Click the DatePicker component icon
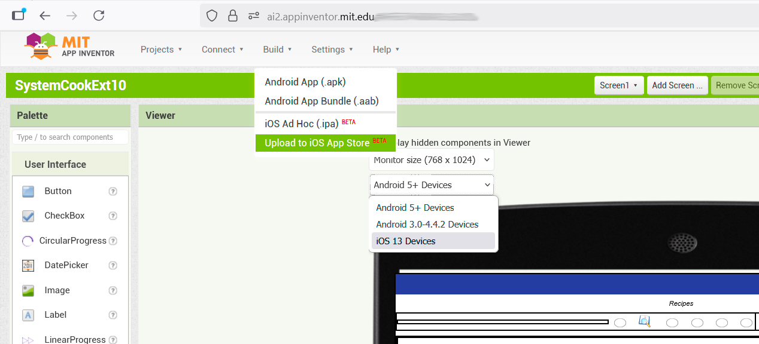This screenshot has width=759, height=344. [x=28, y=266]
